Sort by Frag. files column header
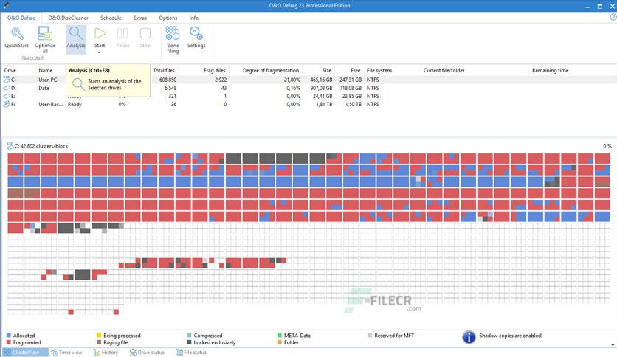 click(x=215, y=70)
